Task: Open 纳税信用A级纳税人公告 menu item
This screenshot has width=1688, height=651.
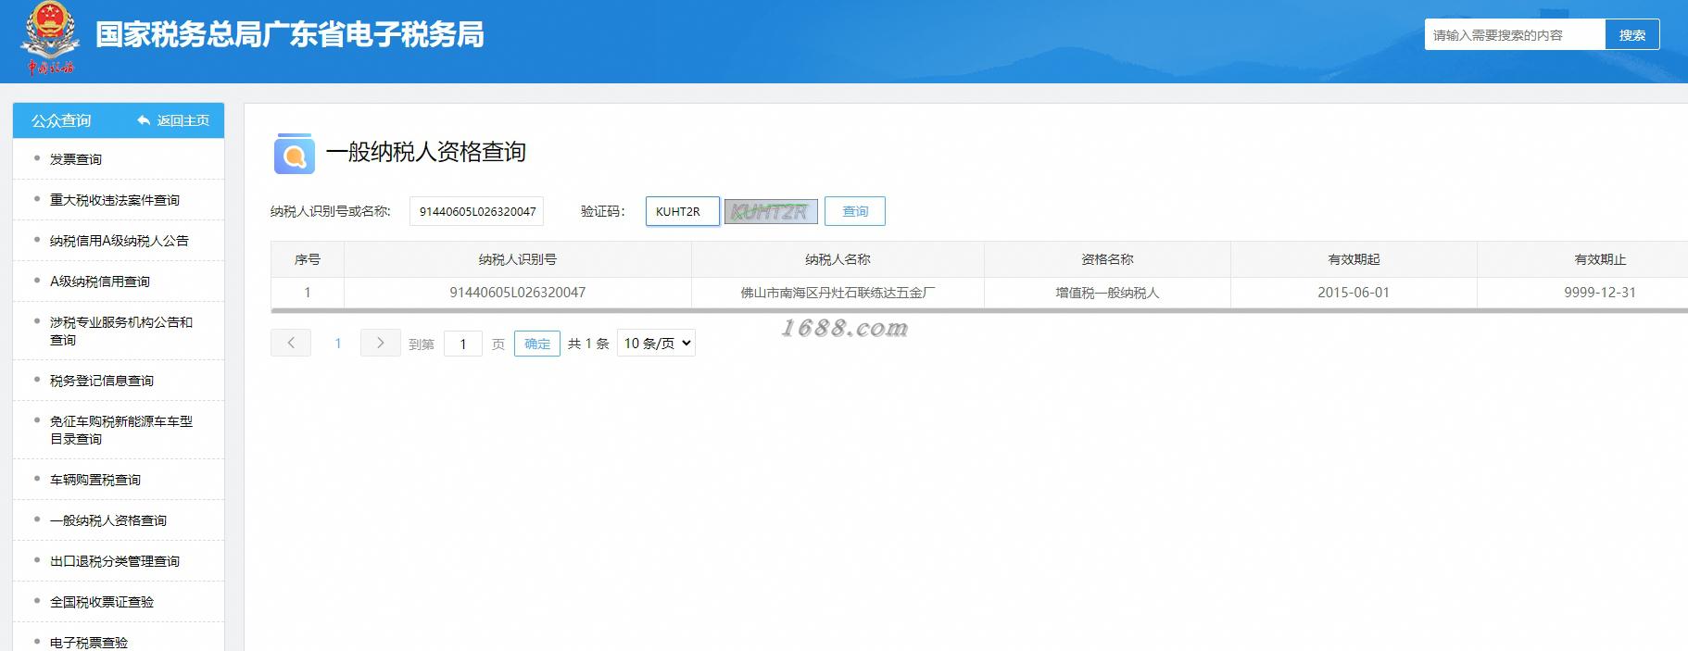Action: [x=120, y=241]
